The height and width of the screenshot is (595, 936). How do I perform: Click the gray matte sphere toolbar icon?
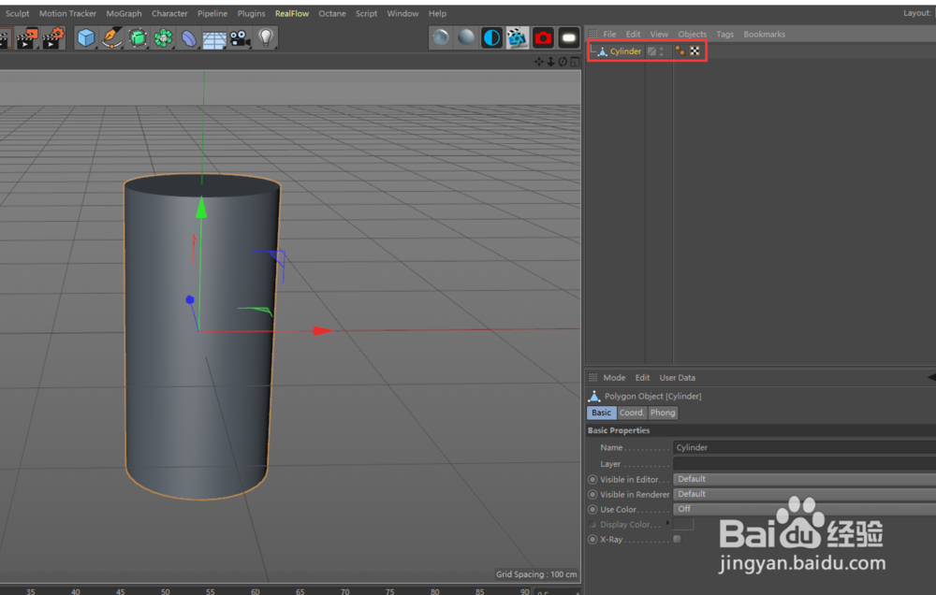coord(466,37)
